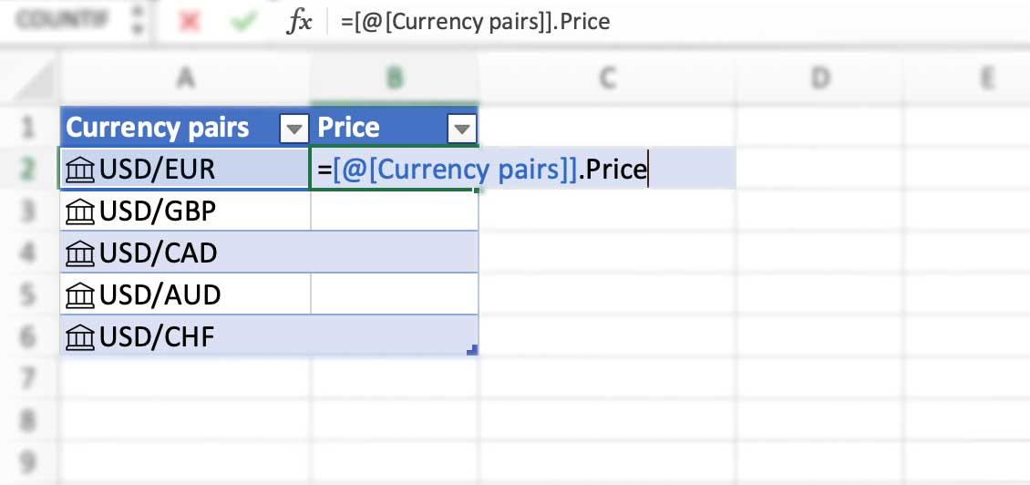The height and width of the screenshot is (485, 1030).
Task: Click the Name Box field
Action: (59, 22)
